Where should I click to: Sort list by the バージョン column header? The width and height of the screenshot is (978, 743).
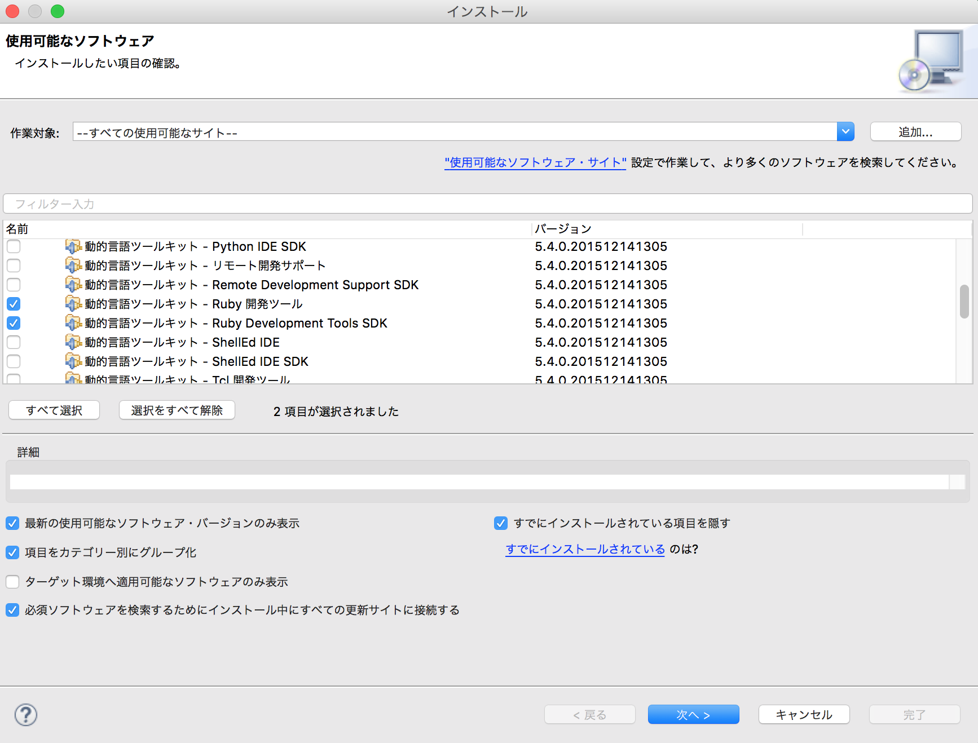(x=564, y=229)
